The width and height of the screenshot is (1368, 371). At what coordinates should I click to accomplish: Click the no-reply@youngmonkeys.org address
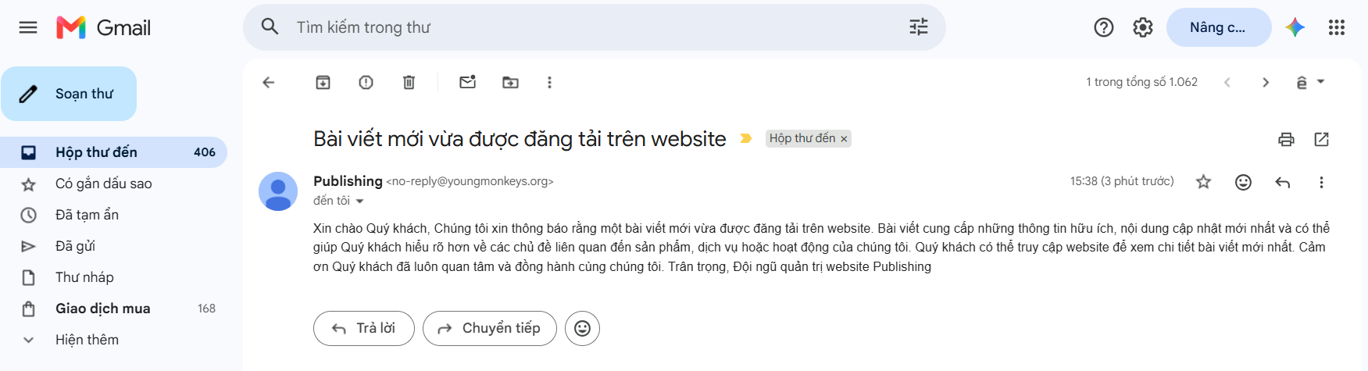pyautogui.click(x=470, y=181)
